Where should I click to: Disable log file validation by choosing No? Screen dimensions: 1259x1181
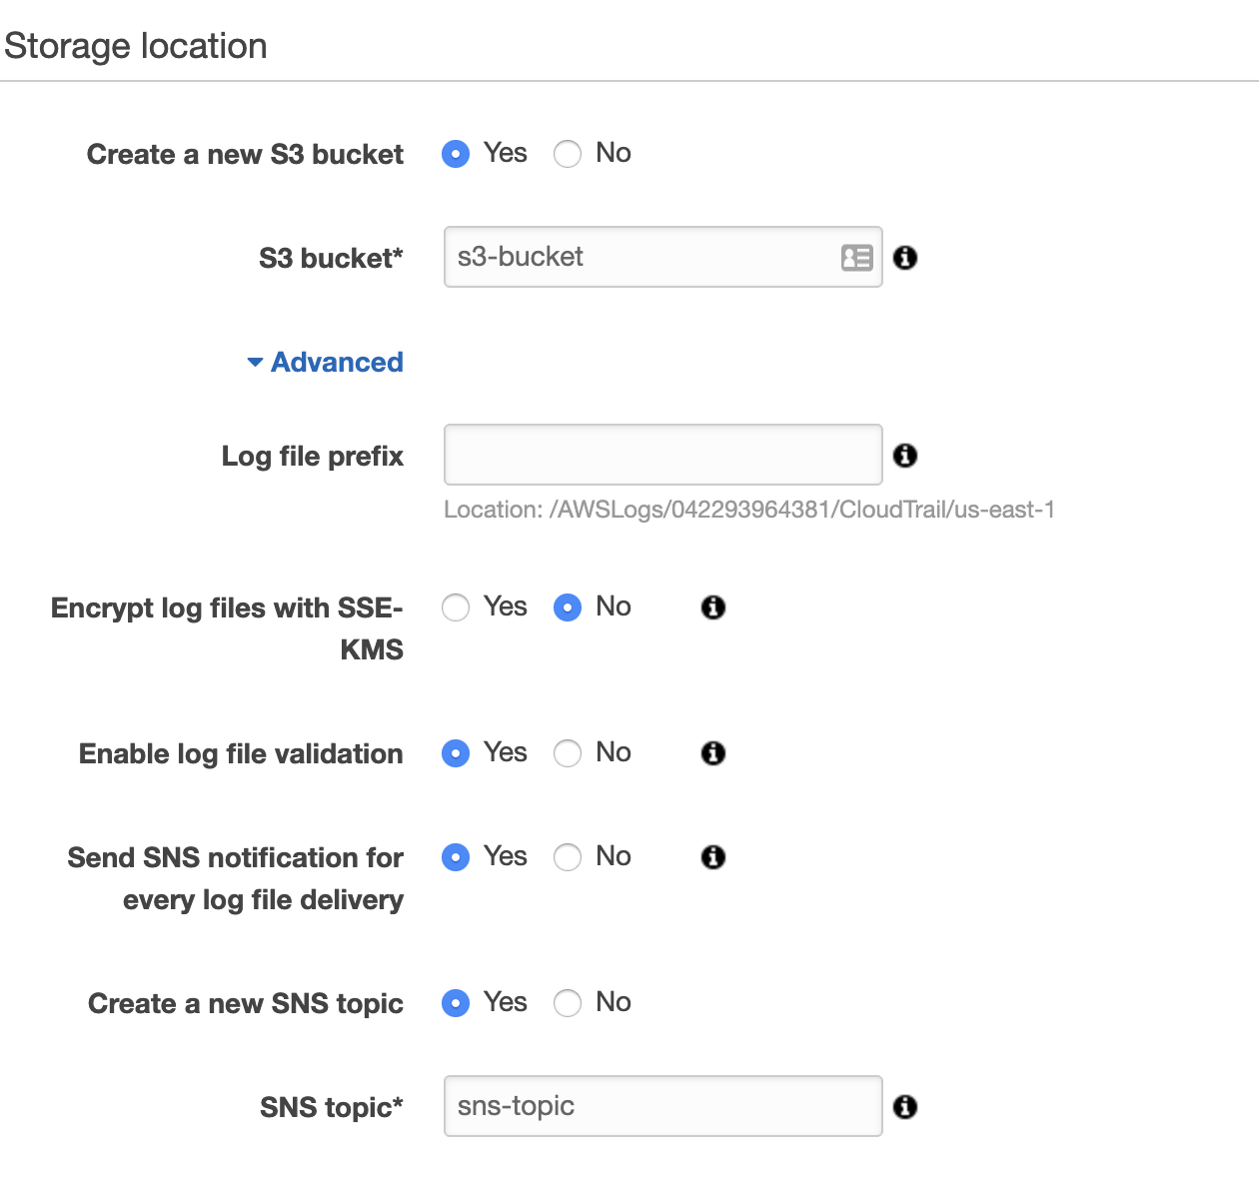point(568,753)
